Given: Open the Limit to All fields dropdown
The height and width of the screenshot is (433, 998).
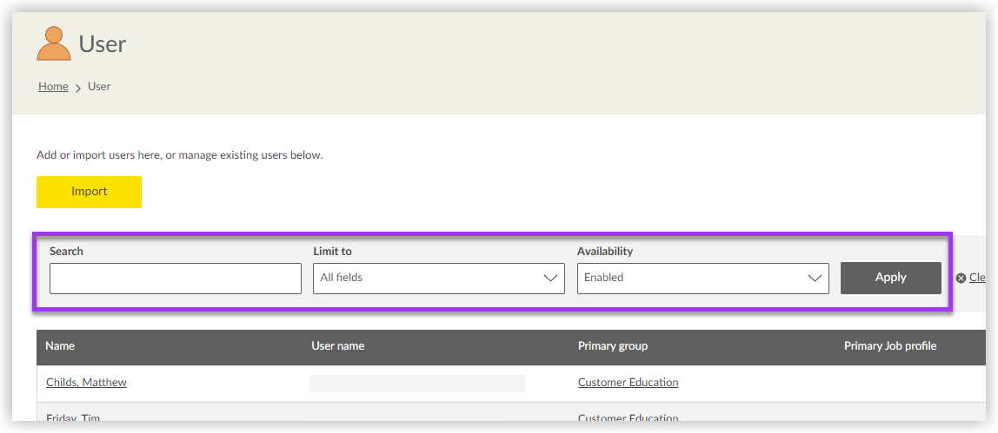Looking at the screenshot, I should coord(439,279).
